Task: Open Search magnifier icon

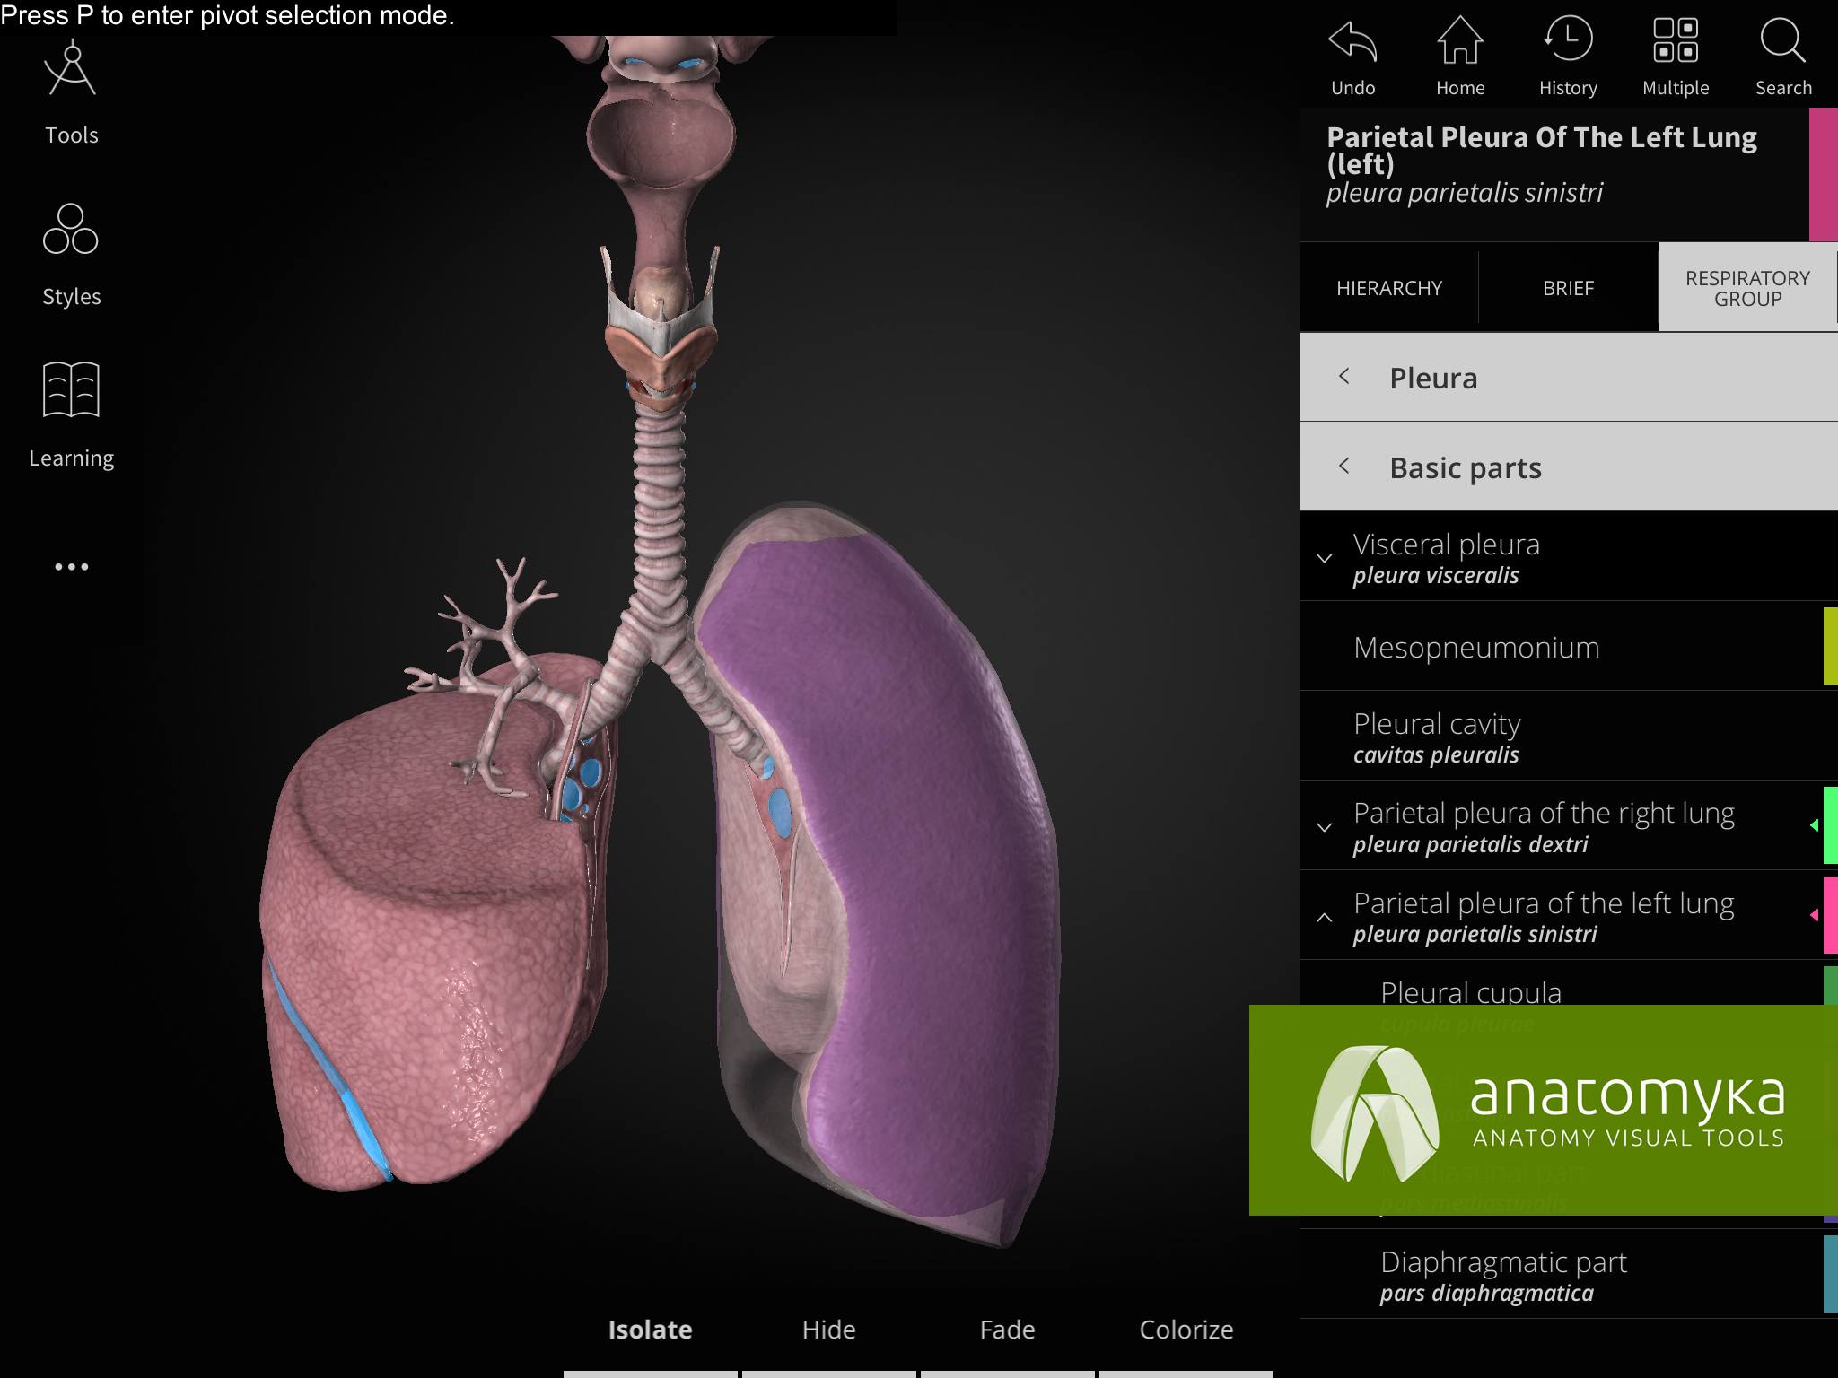Action: click(1783, 41)
